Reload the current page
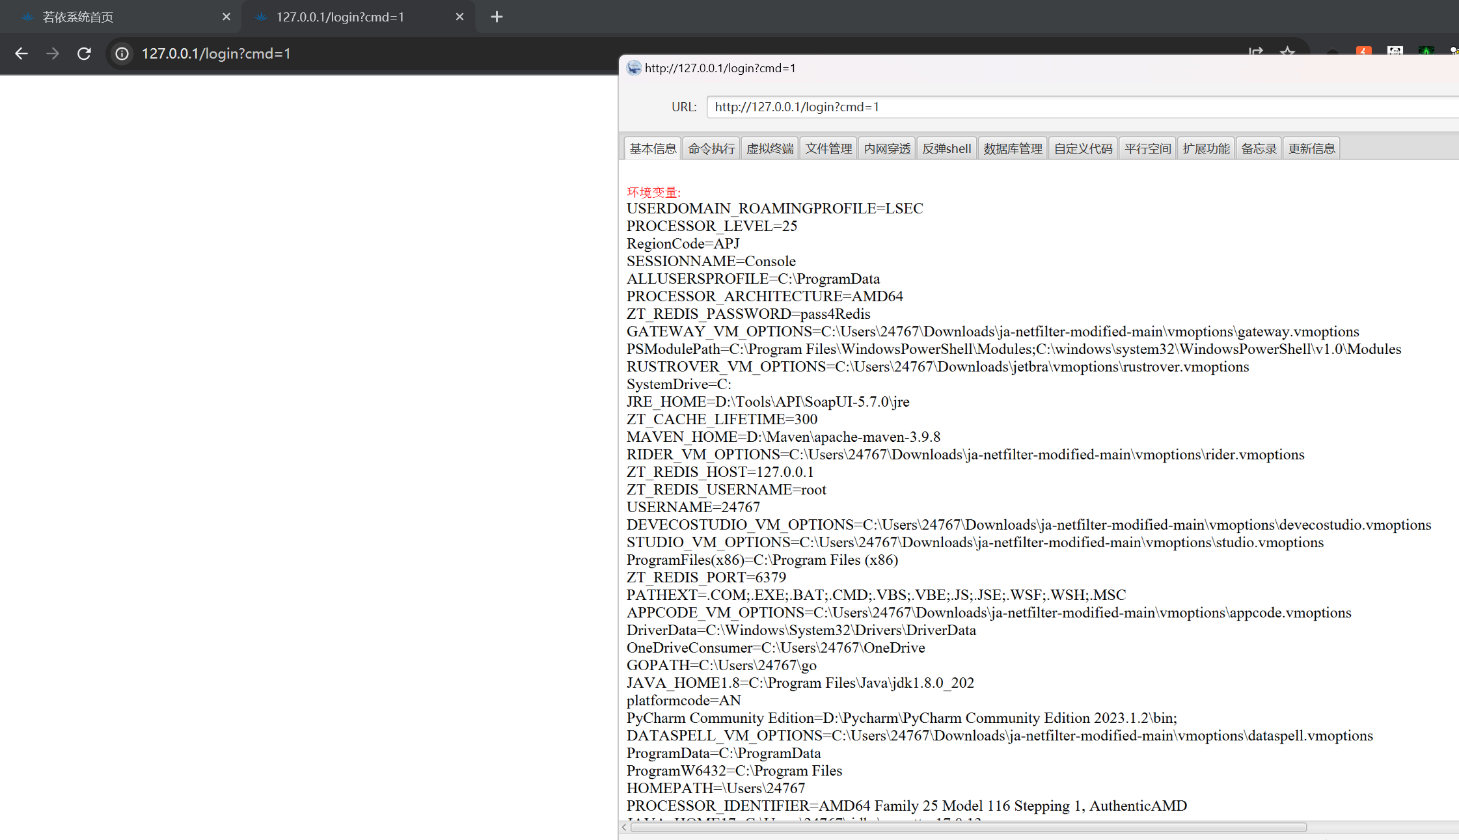 (84, 53)
